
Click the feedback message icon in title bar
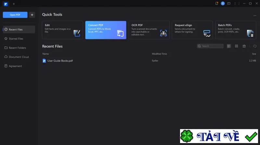click(x=229, y=4)
